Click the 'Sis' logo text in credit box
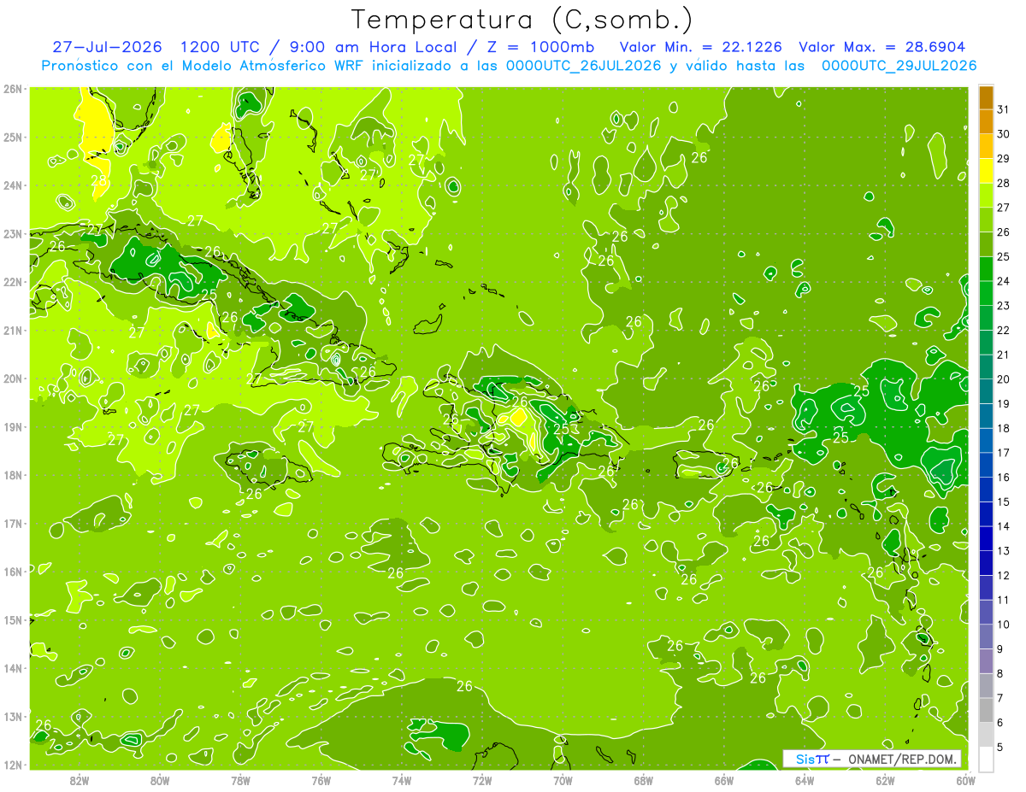The height and width of the screenshot is (792, 1026). pyautogui.click(x=805, y=759)
